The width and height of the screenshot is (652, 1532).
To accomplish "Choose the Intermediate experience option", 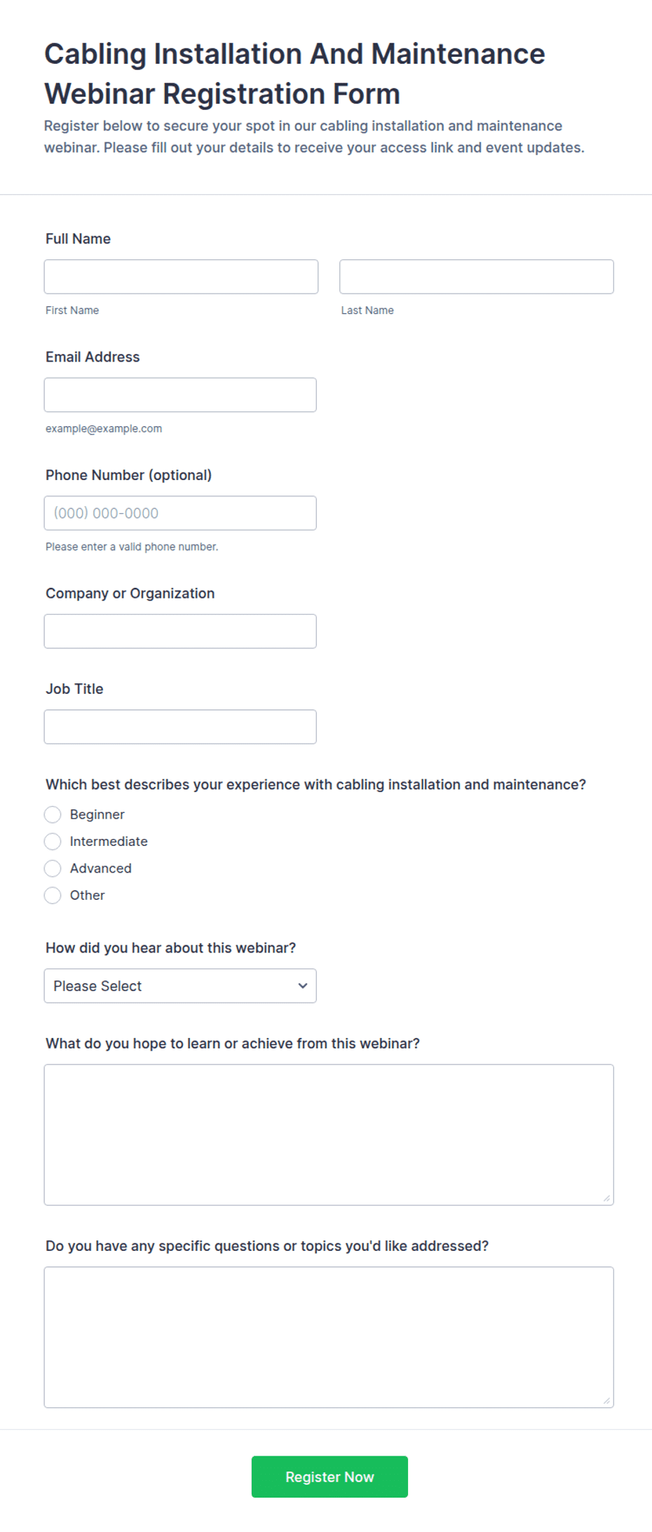I will pos(53,841).
